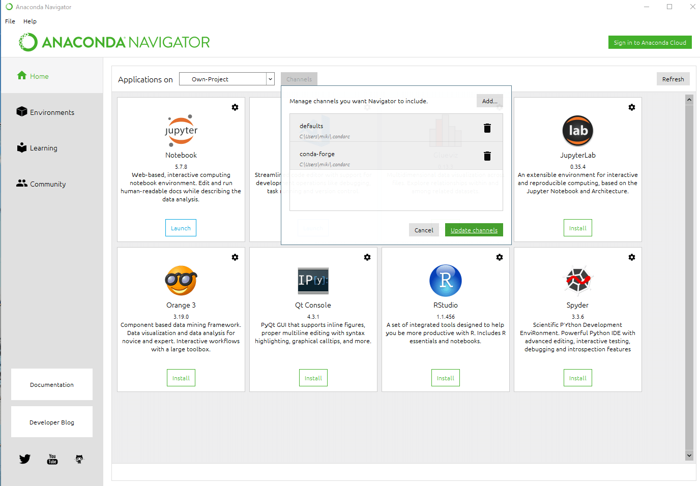The height and width of the screenshot is (486, 700).
Task: Click the Home house icon in sidebar
Action: (22, 75)
